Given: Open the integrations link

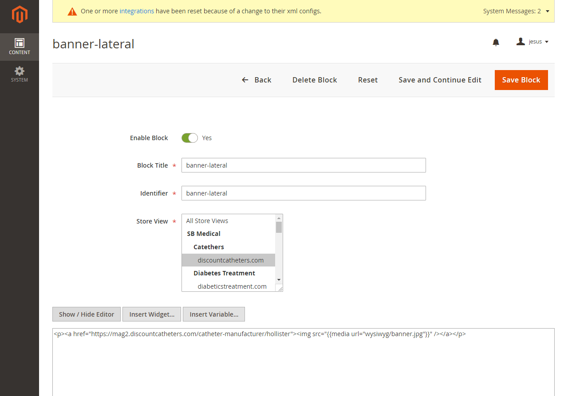Looking at the screenshot, I should (x=137, y=11).
